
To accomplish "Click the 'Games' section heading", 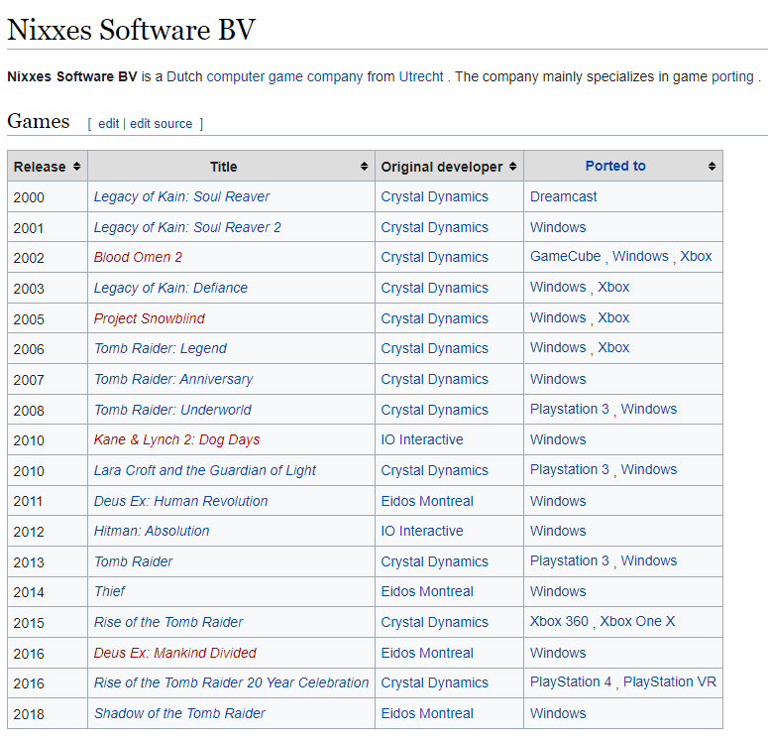I will tap(39, 122).
